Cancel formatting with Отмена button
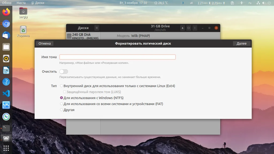 45,44
